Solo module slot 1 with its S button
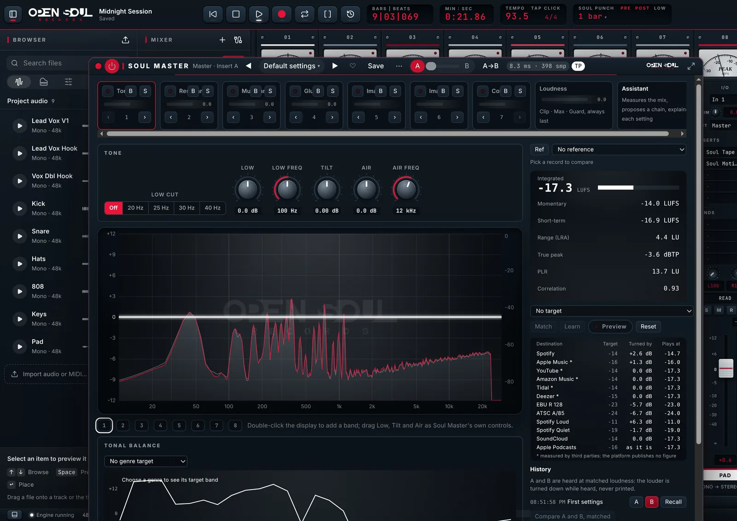737x521 pixels. pyautogui.click(x=145, y=91)
